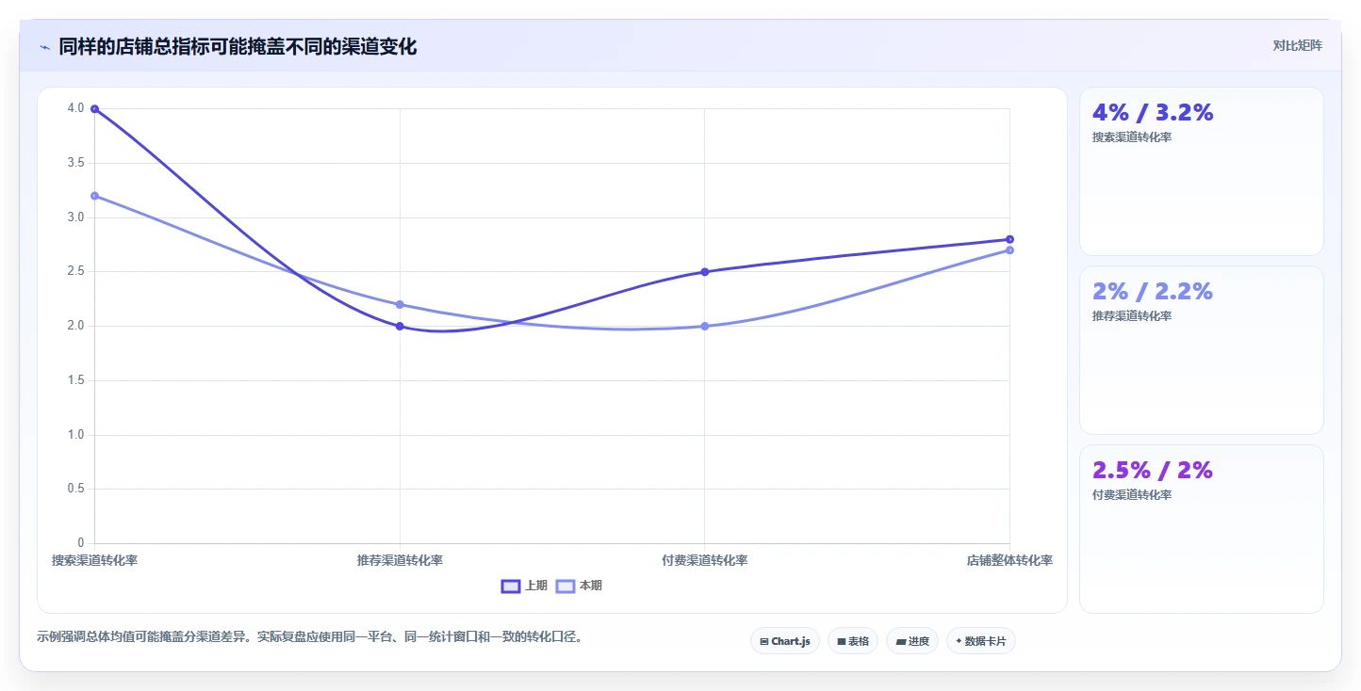Click the 3.5 y-axis tick label
This screenshot has height=691, width=1361.
76,163
